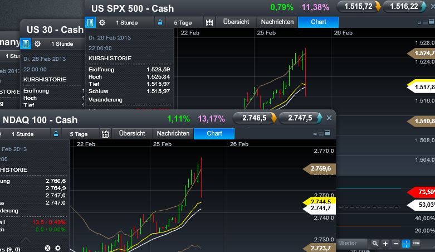Toggle price history panel icon in US 30 window

click(26, 43)
